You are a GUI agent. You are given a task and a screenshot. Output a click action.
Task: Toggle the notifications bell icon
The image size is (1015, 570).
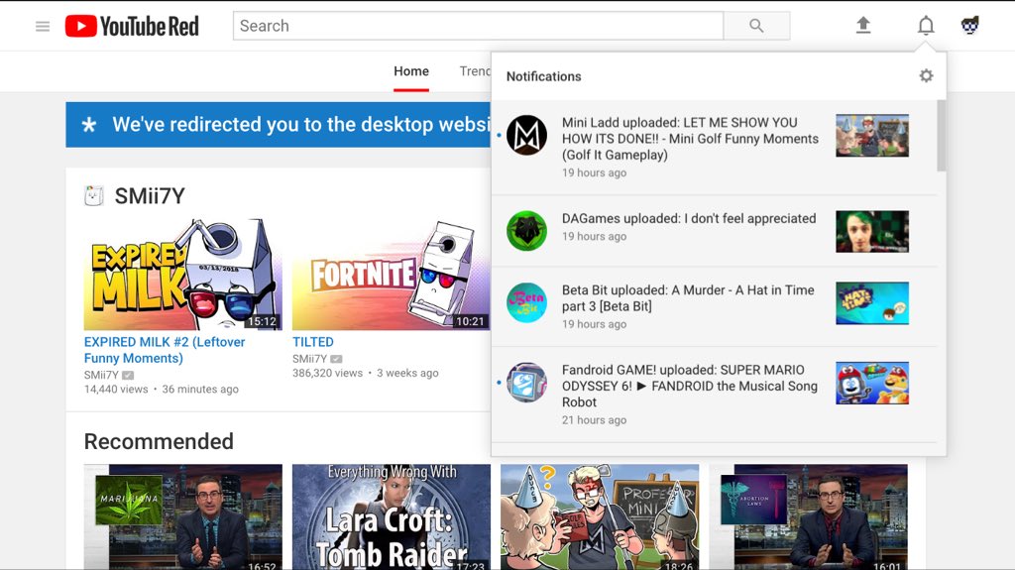coord(927,25)
